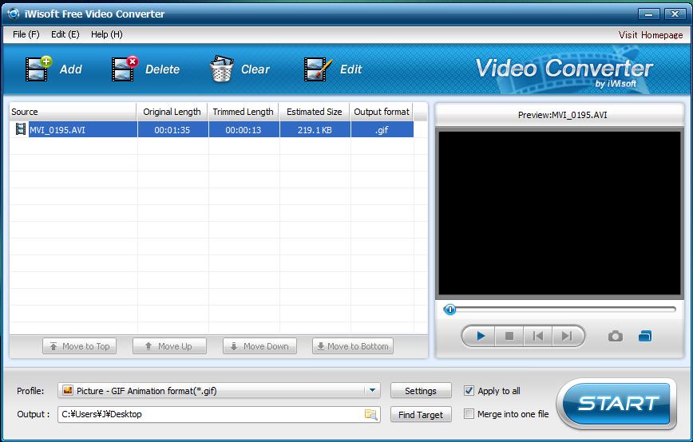Enable Merge into one file checkbox
The width and height of the screenshot is (693, 442).
pyautogui.click(x=469, y=414)
